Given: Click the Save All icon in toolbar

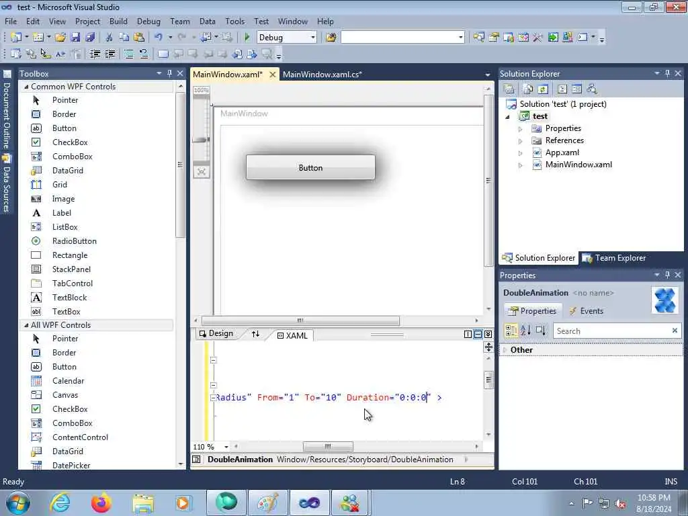Looking at the screenshot, I should point(90,38).
